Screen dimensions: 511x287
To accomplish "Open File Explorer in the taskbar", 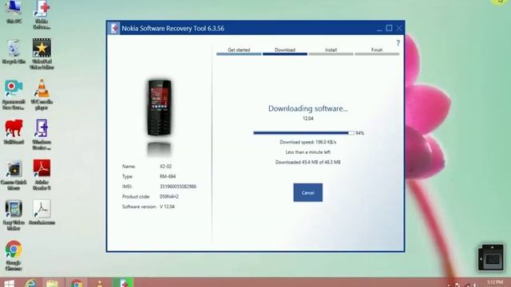I will (52, 283).
